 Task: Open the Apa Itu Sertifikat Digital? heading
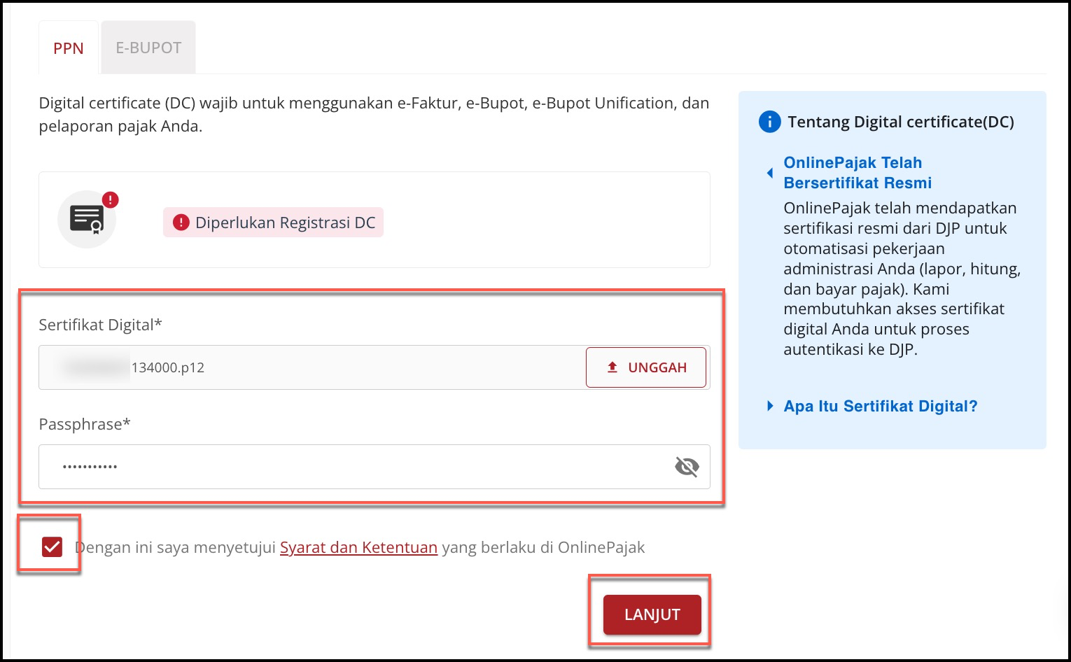coord(880,406)
